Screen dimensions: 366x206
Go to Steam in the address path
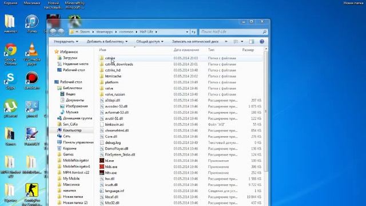(85, 32)
